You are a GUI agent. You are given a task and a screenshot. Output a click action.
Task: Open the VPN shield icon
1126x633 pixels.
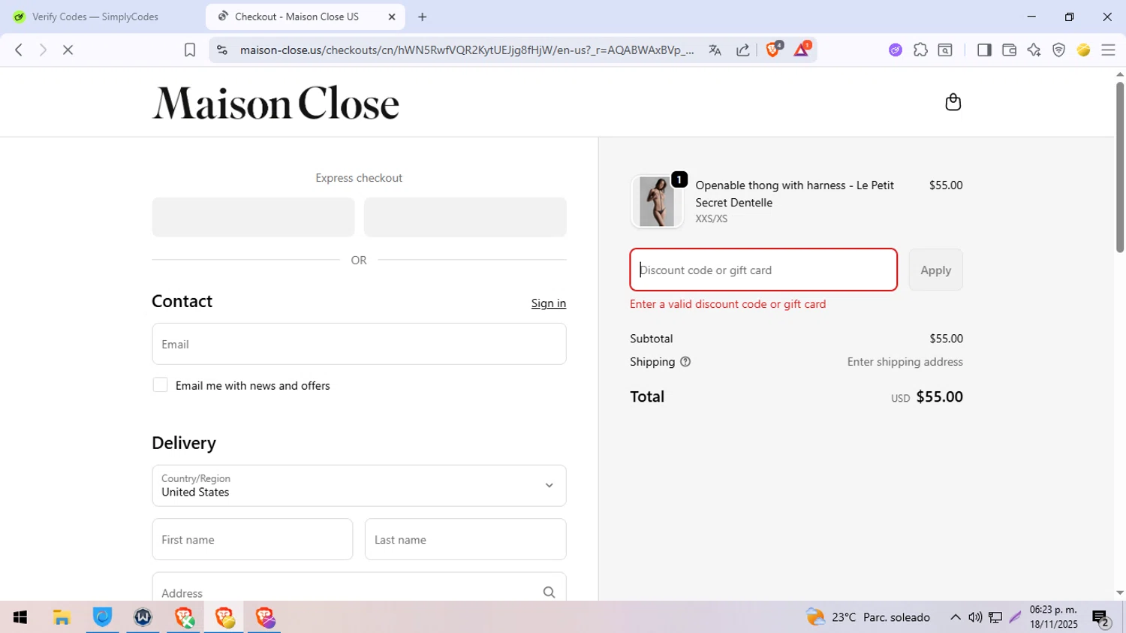[x=1058, y=50]
